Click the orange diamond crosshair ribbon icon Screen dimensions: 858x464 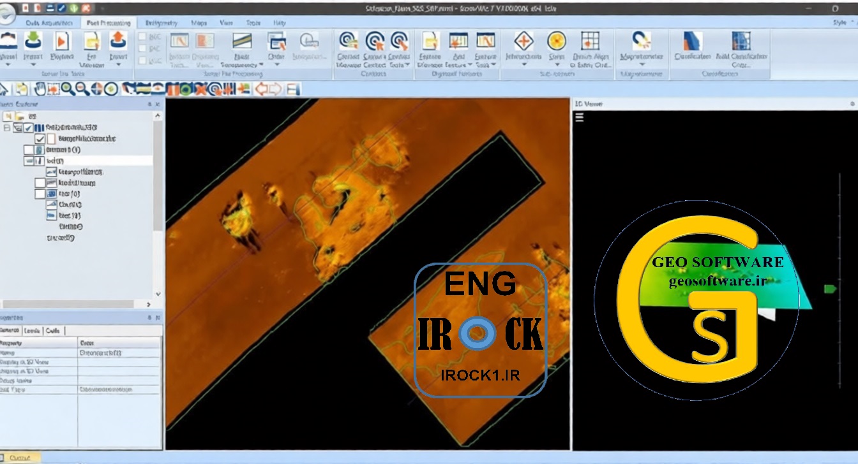pos(523,41)
